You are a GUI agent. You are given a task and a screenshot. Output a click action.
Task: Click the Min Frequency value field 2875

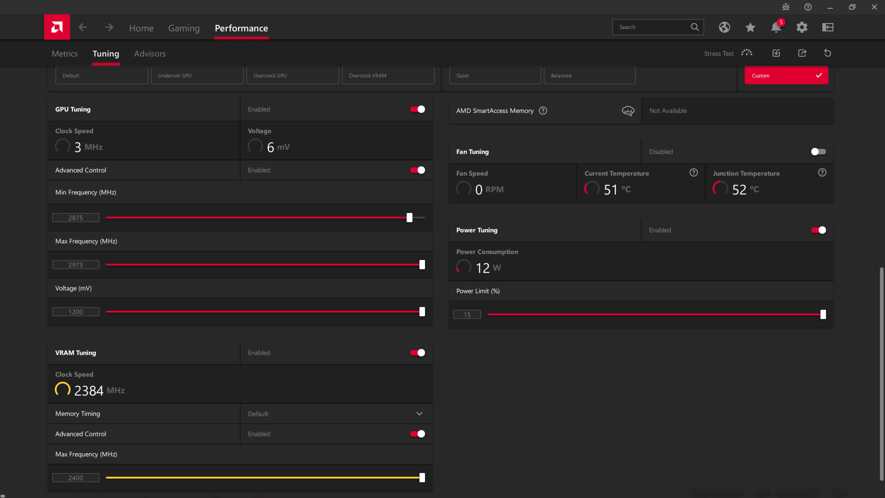click(x=76, y=218)
